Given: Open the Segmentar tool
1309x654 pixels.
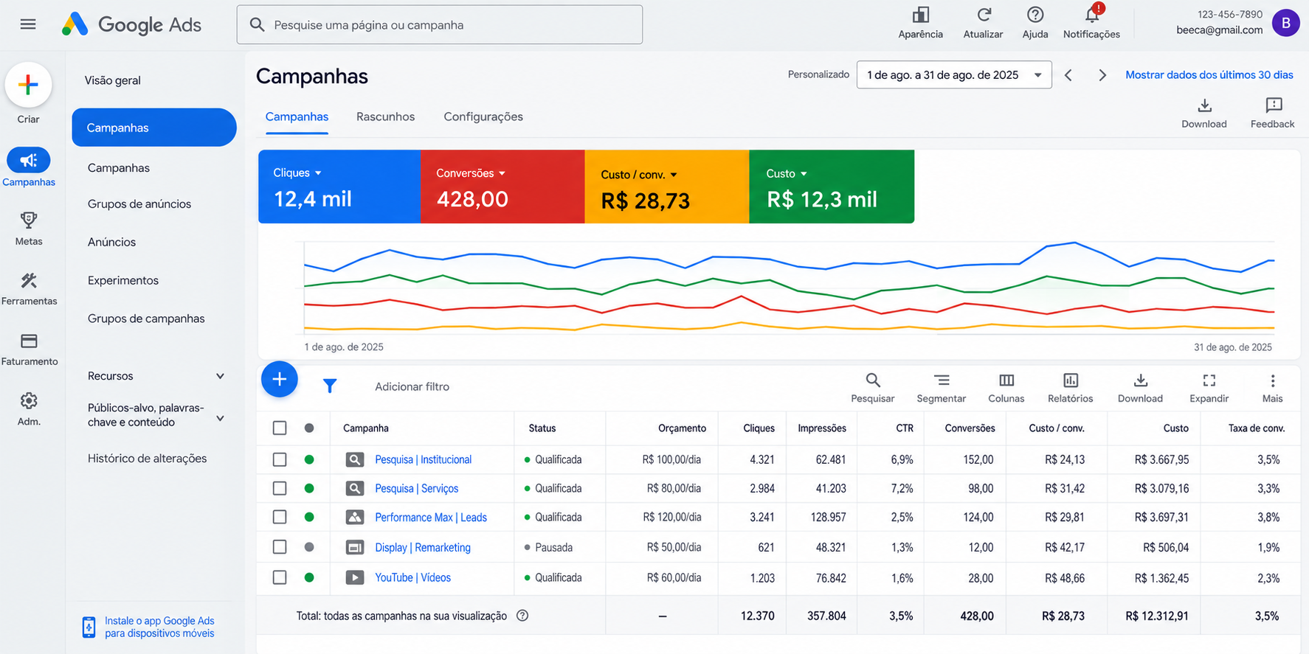Looking at the screenshot, I should 942,380.
